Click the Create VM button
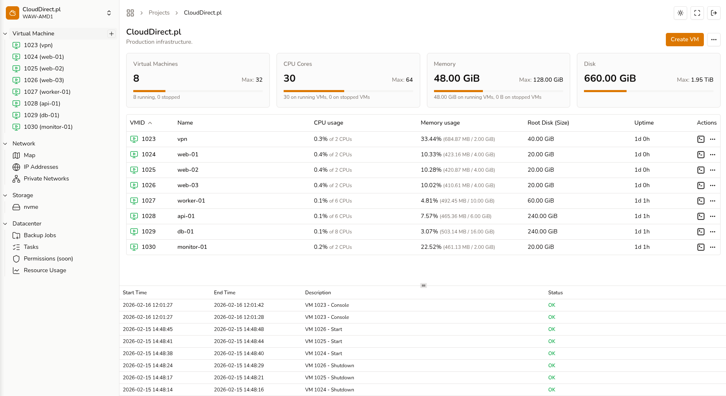This screenshot has height=396, width=726. point(685,40)
